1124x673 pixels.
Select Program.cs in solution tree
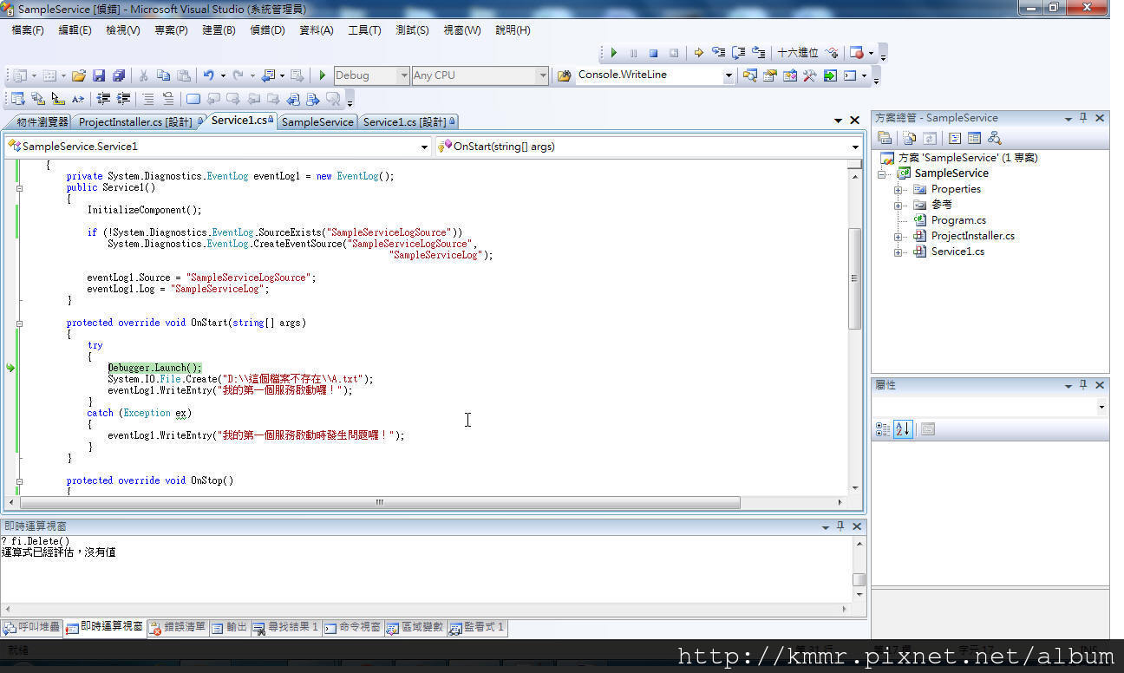957,220
